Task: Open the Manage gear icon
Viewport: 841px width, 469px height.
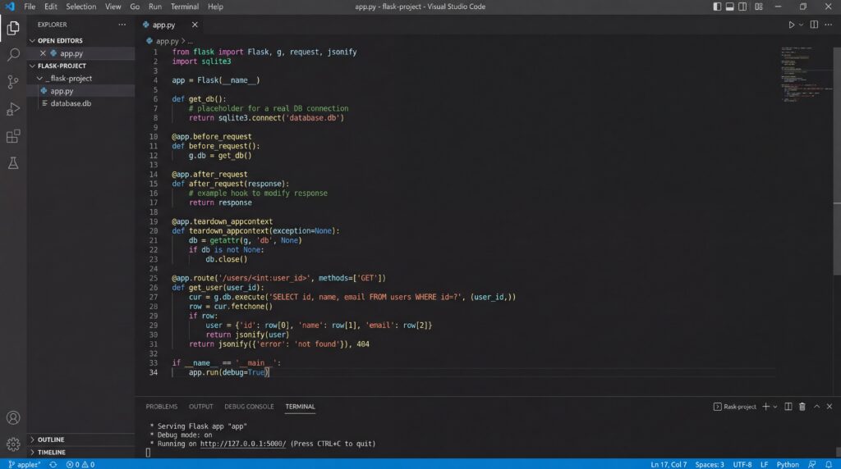Action: pyautogui.click(x=13, y=444)
